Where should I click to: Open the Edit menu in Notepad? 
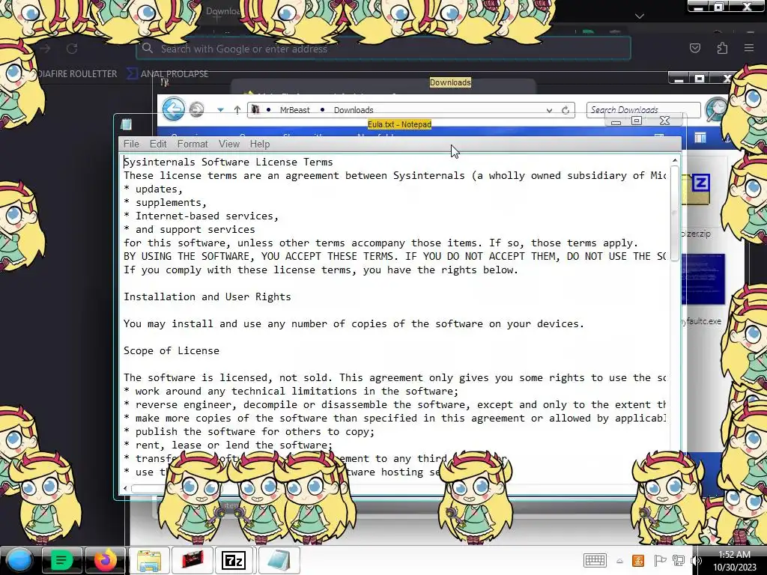[158, 144]
